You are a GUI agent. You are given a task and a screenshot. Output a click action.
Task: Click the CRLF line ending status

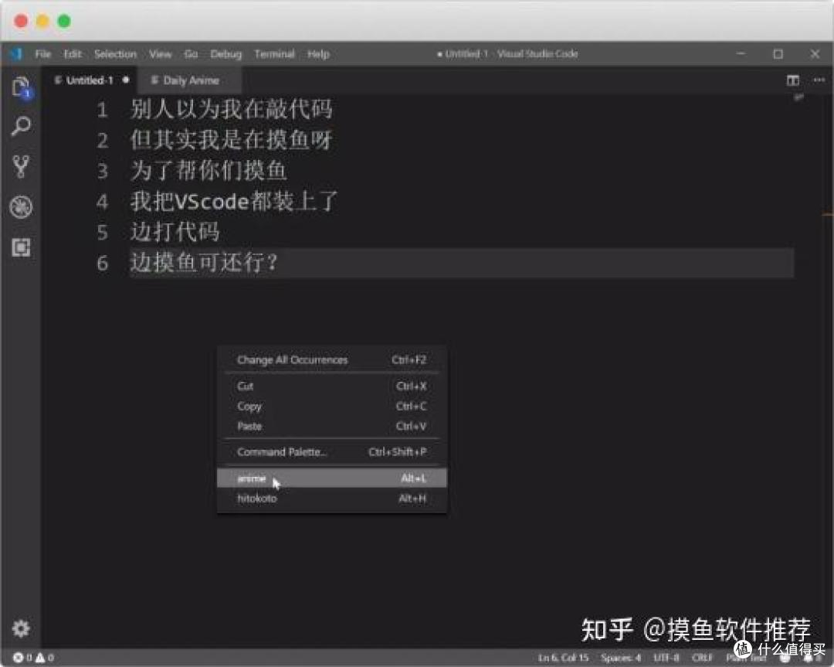click(x=702, y=658)
